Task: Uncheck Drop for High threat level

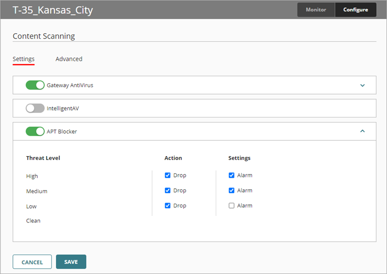Action: coord(168,175)
